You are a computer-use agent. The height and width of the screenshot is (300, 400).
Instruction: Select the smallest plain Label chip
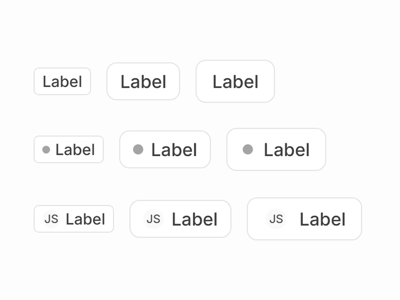[62, 82]
